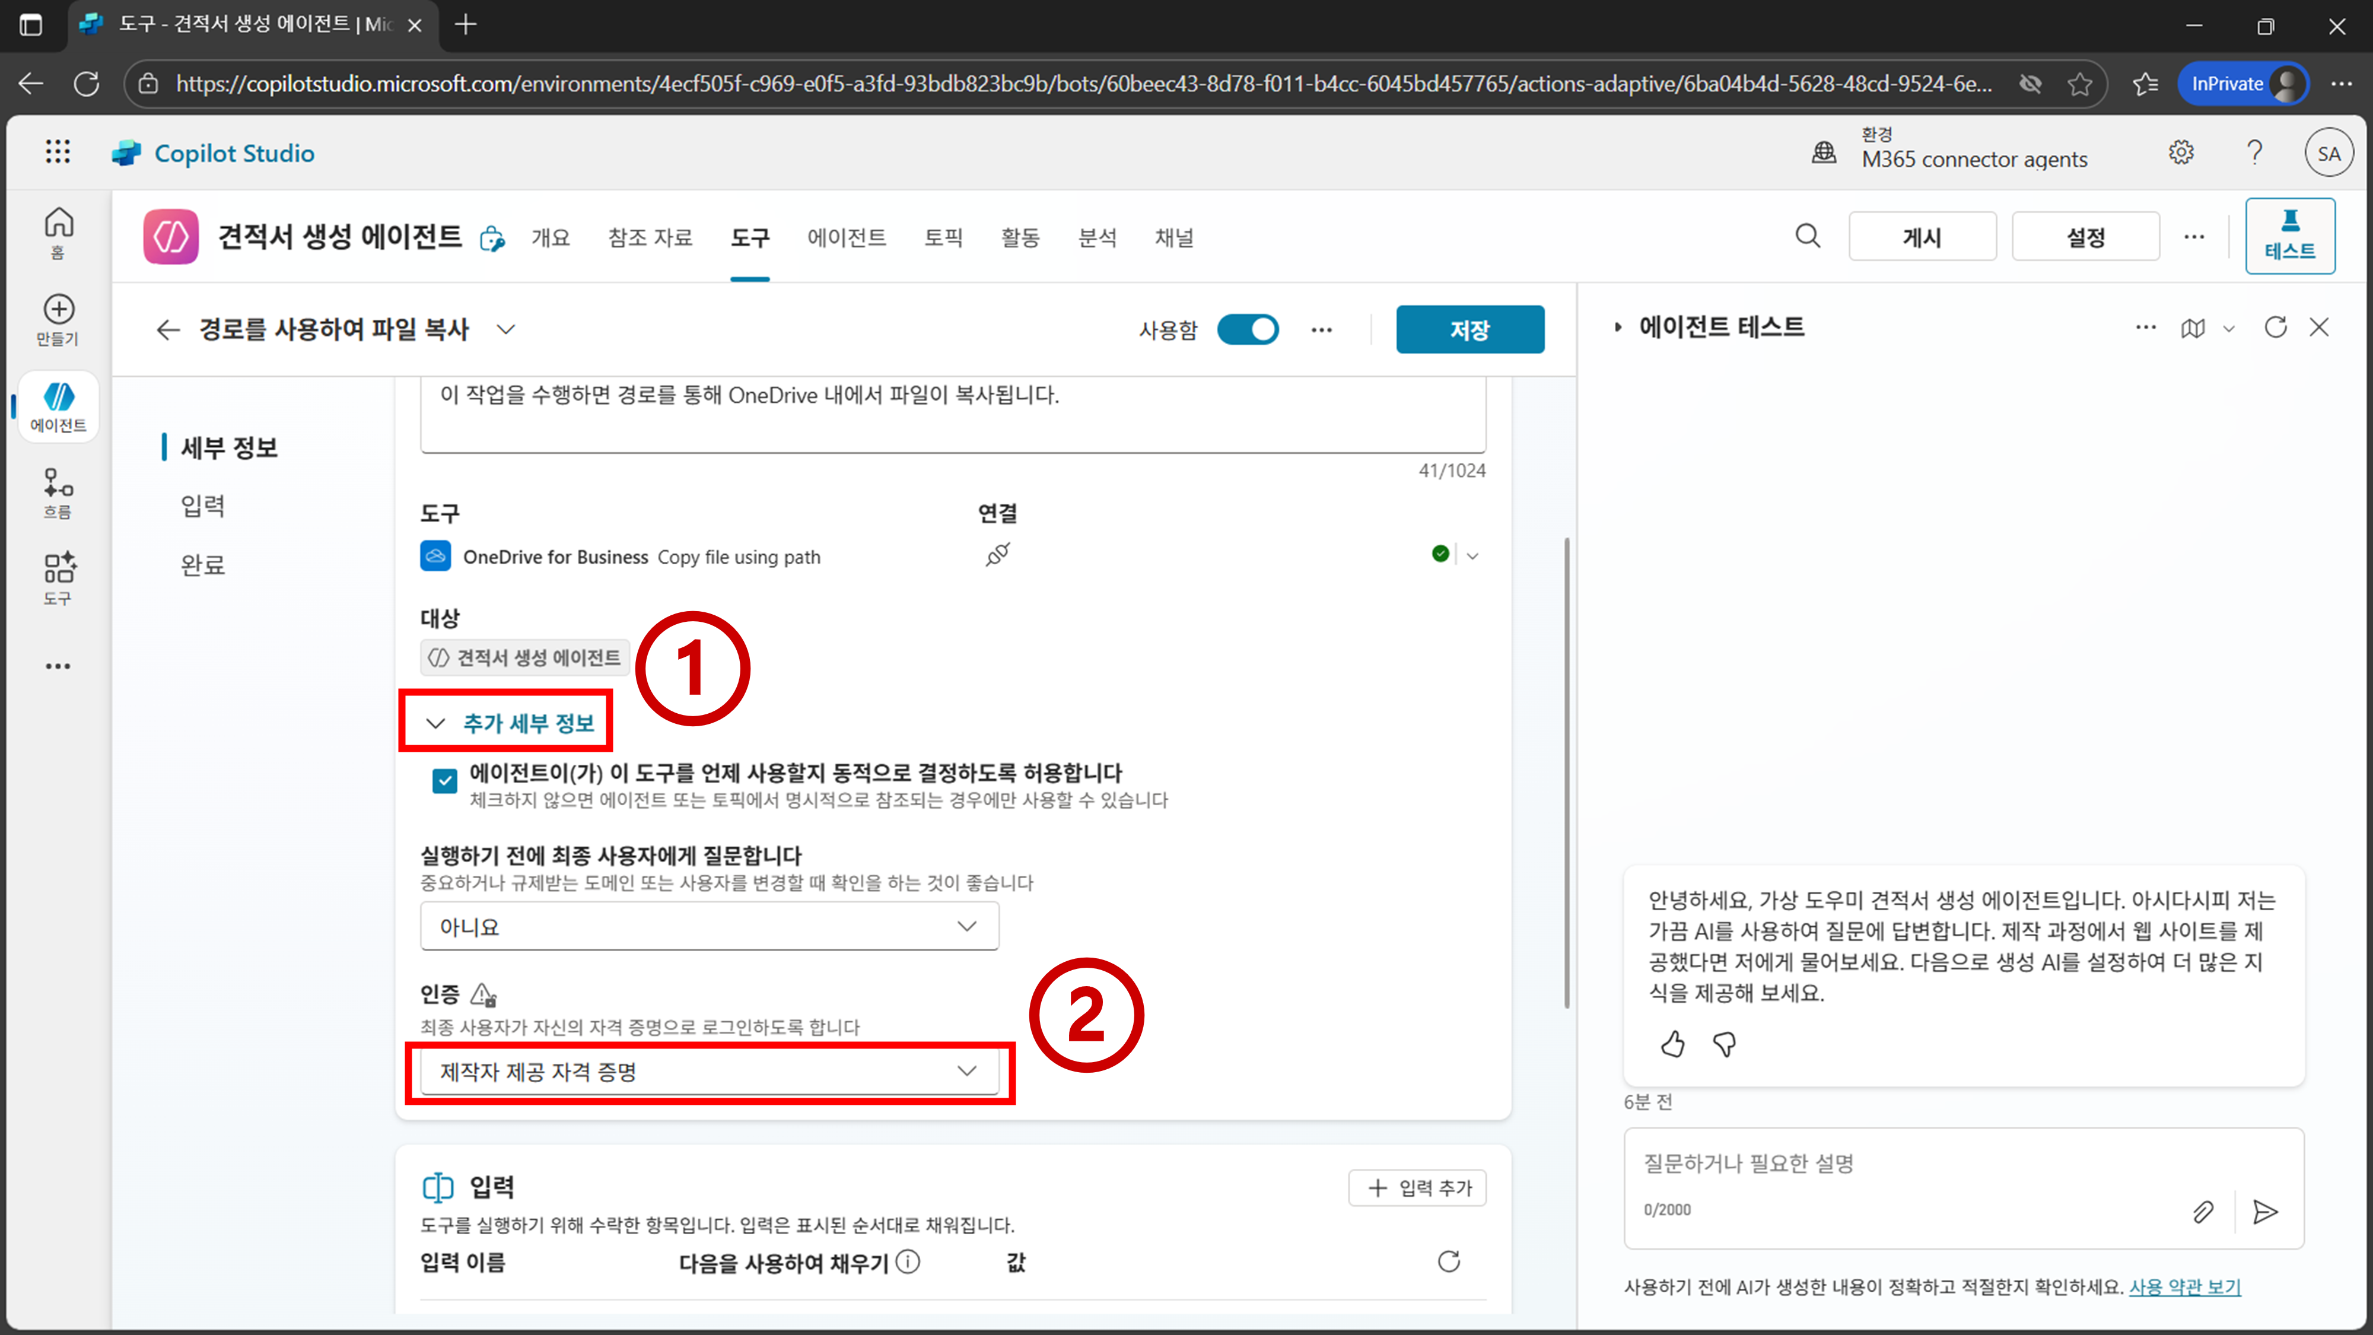
Task: Refresh the agent test conversation
Action: pos(2275,327)
